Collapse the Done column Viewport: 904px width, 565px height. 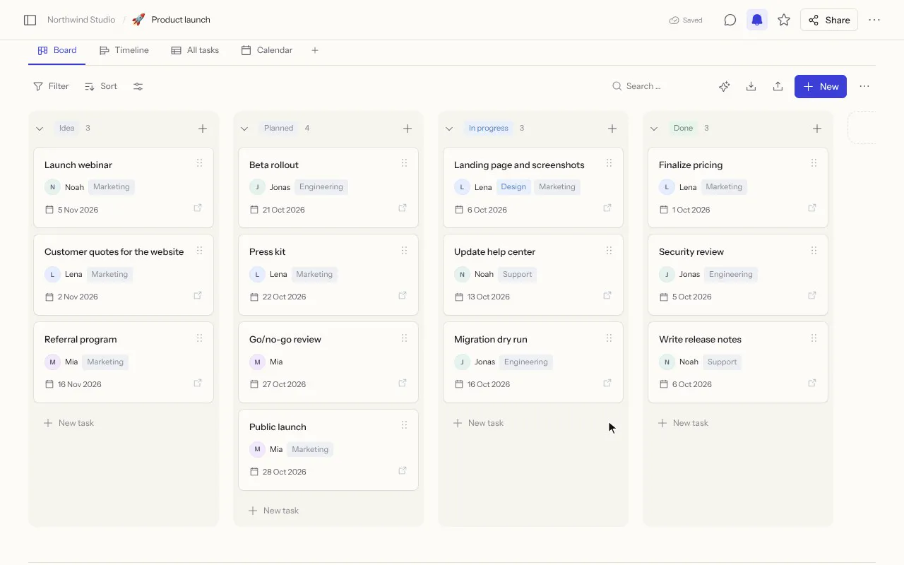click(654, 129)
